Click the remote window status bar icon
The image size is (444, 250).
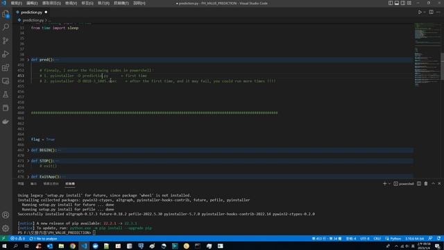tap(3, 238)
